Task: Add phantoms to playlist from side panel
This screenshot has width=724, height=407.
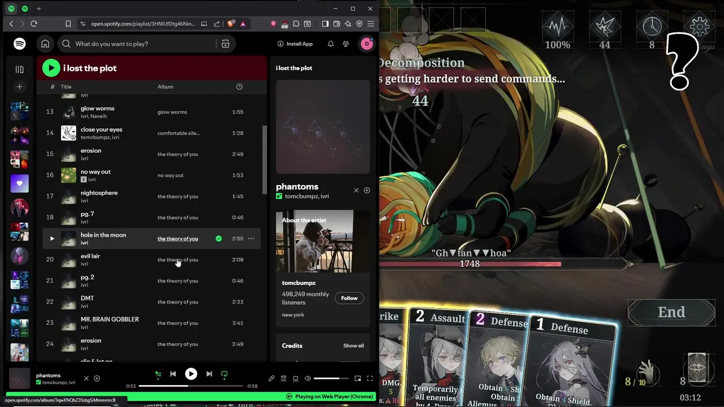Action: coord(367,190)
